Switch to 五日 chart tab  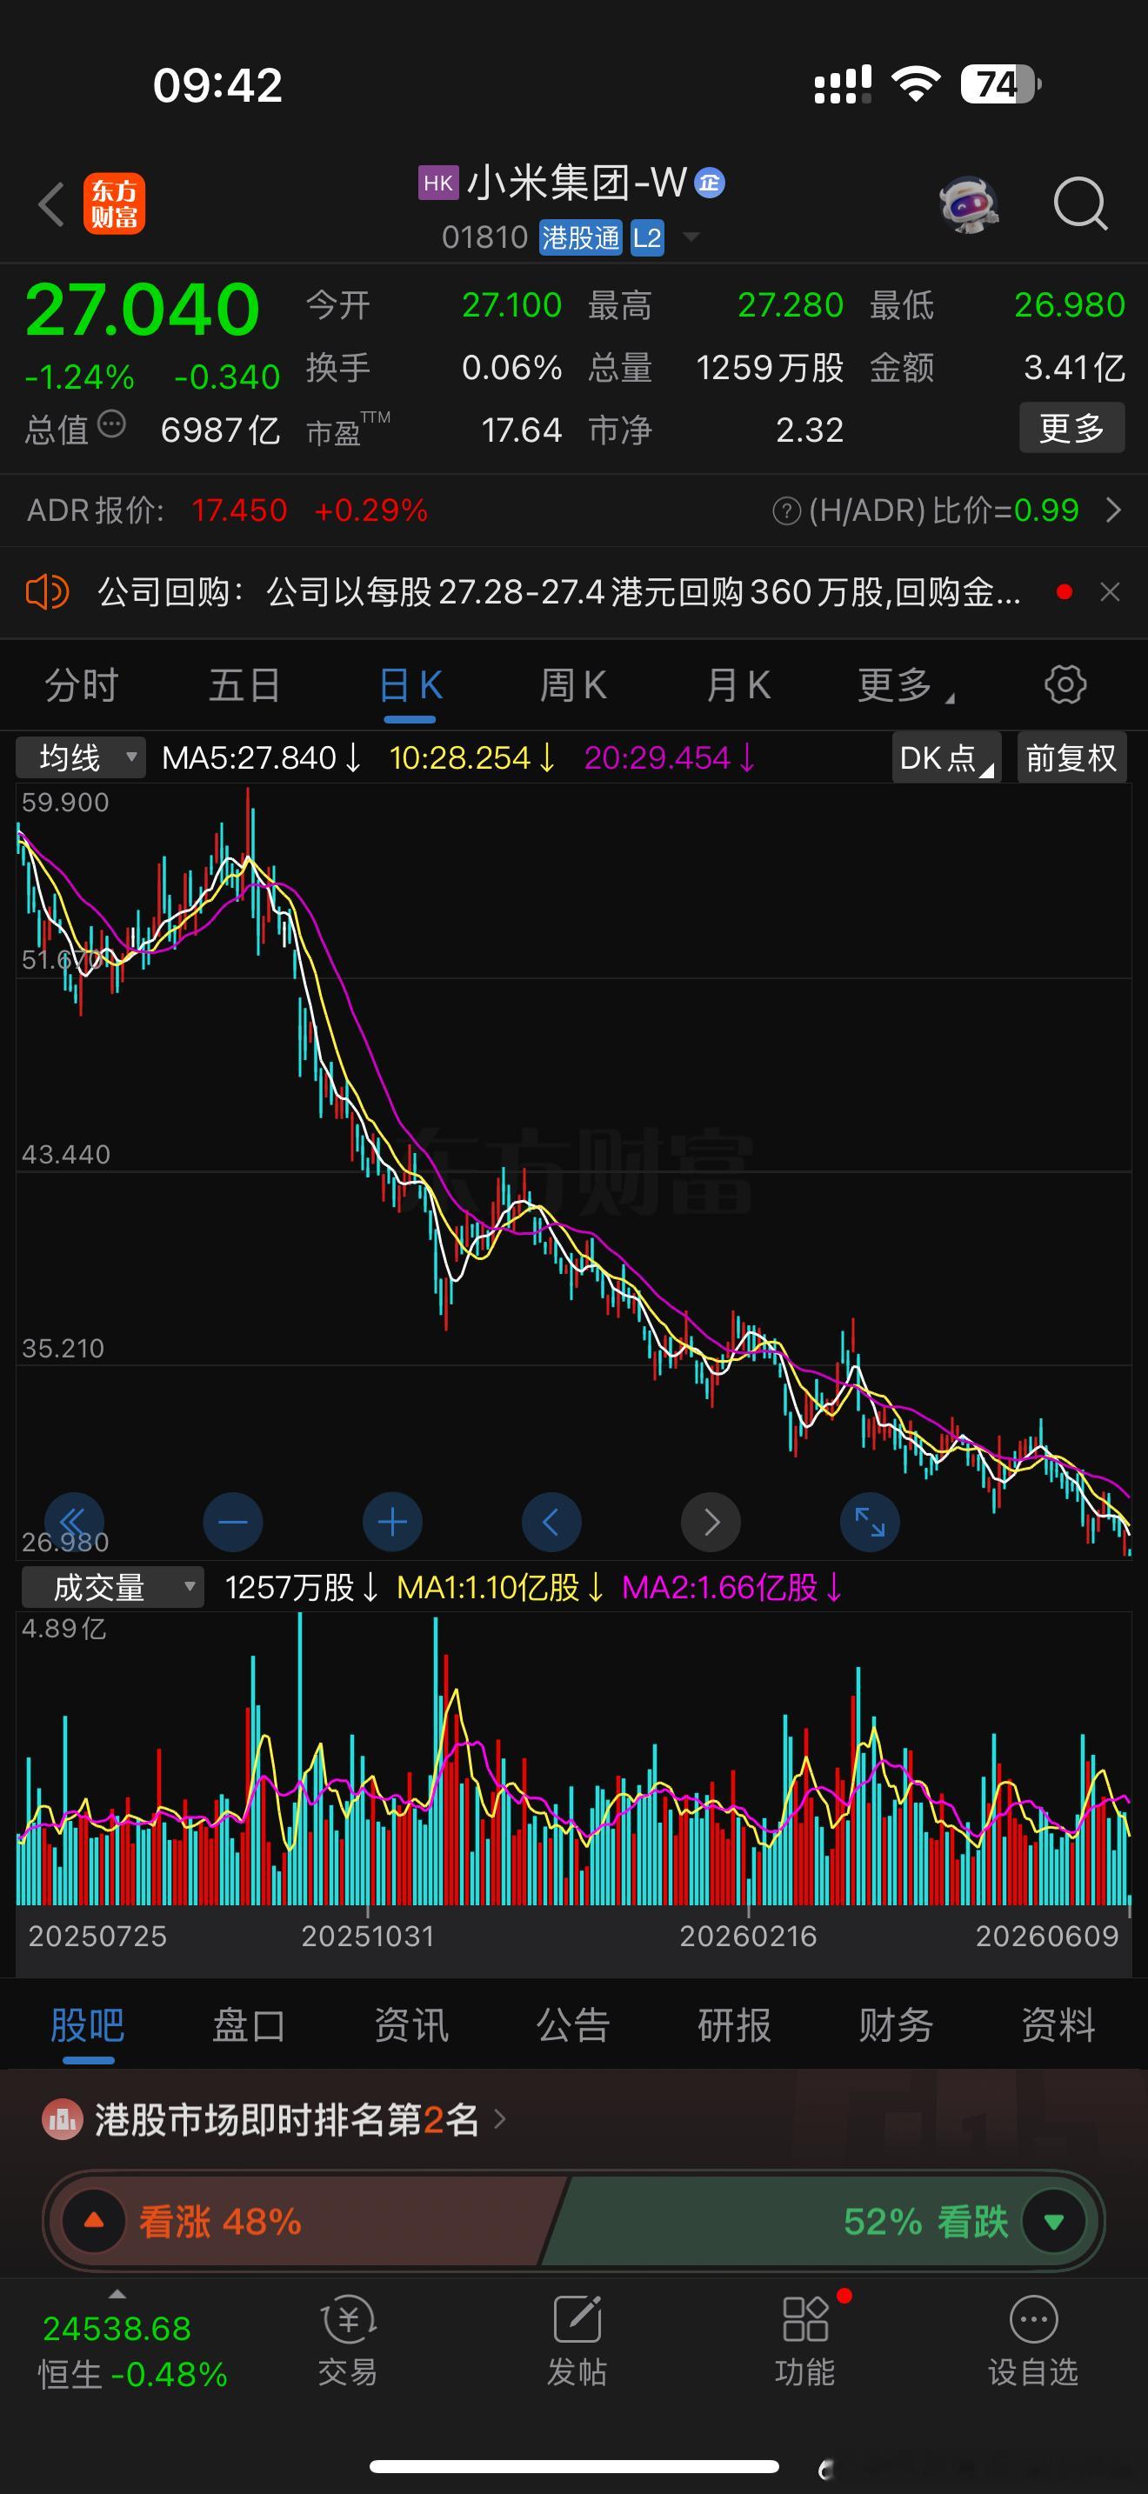coord(245,684)
